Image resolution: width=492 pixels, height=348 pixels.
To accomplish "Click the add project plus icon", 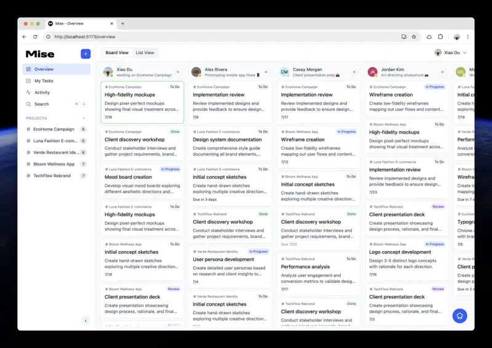I will pos(84,118).
